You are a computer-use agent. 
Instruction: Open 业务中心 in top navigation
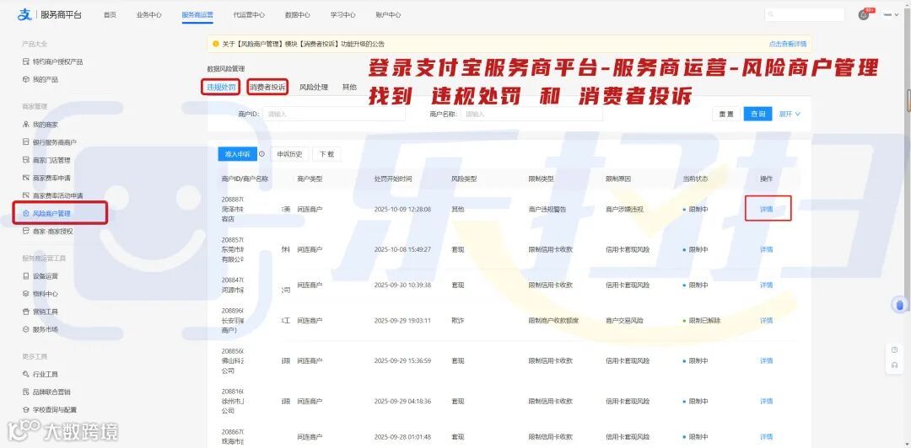(148, 15)
